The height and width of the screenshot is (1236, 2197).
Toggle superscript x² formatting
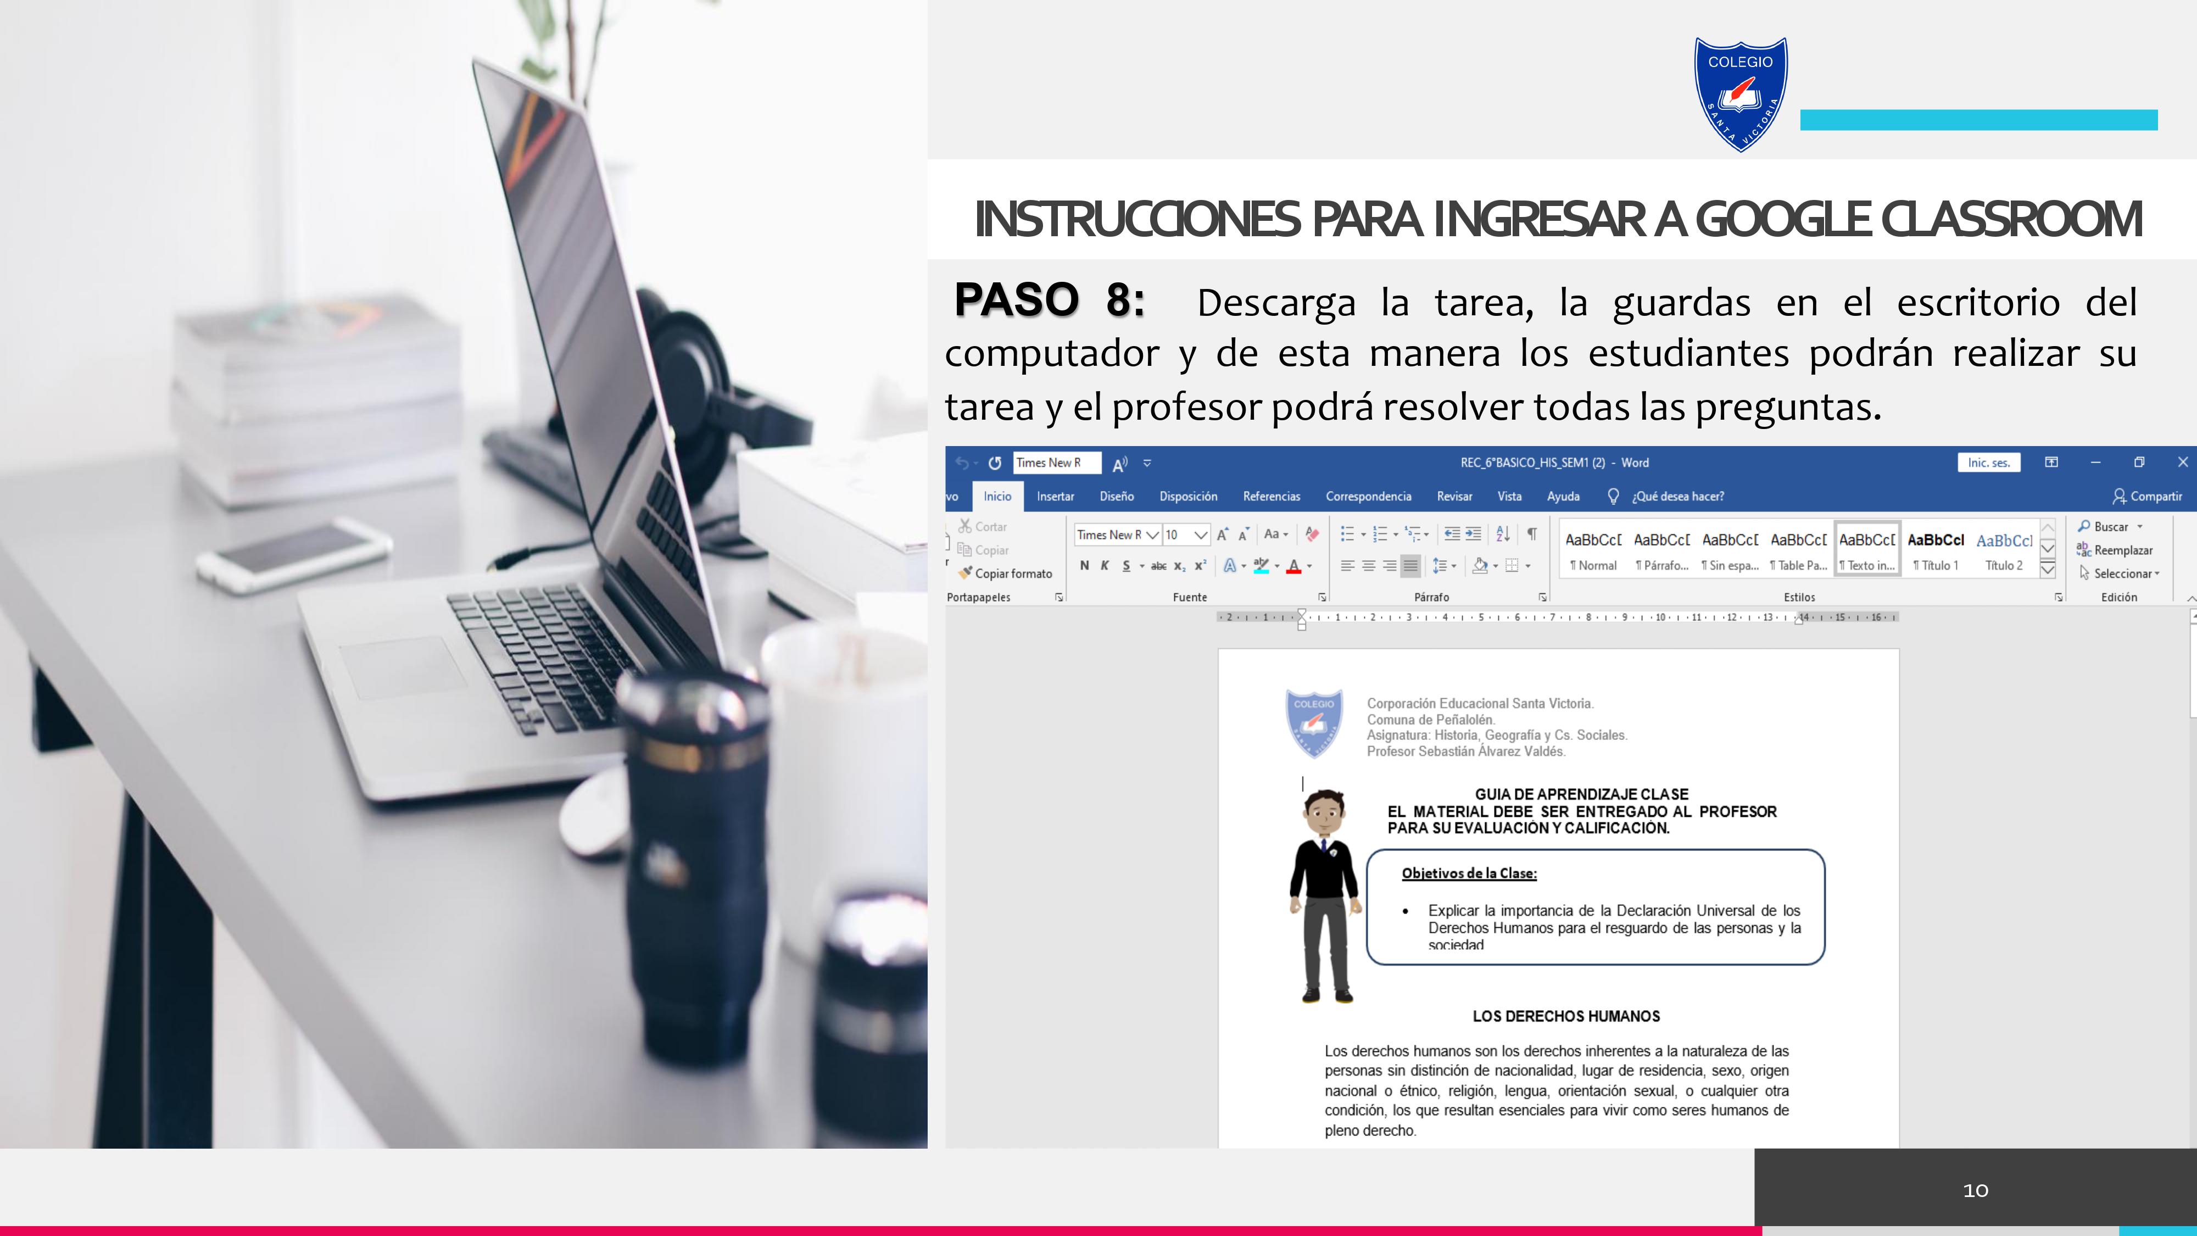pos(1200,566)
